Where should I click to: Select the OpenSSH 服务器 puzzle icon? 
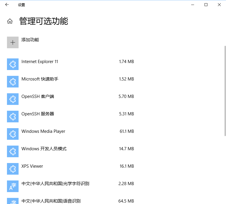[x=13, y=117]
